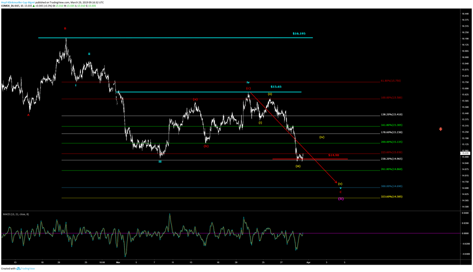Click the 178.60%(15.230) Fibonacci label
This screenshot has width=473, height=272.
pyautogui.click(x=392, y=132)
